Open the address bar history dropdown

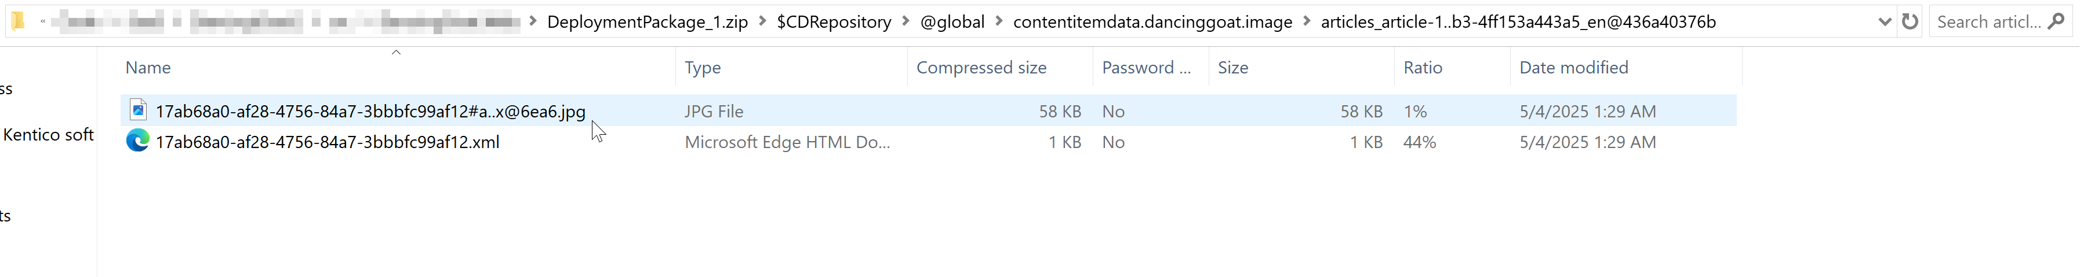coord(1885,22)
